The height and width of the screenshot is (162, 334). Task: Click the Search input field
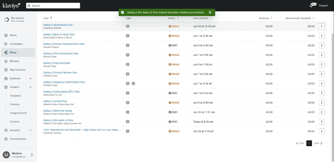pos(53,6)
